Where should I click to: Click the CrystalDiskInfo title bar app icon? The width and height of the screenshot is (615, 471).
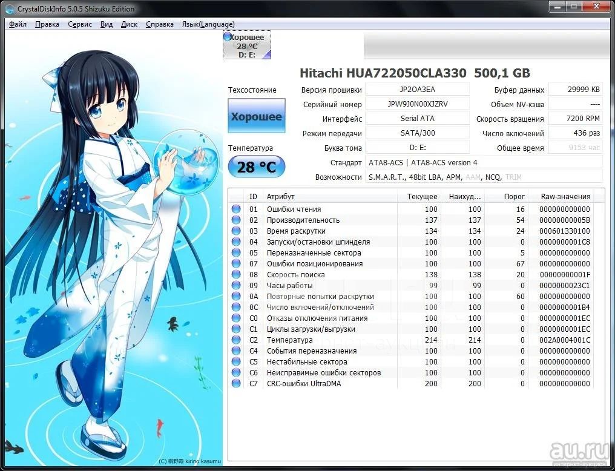point(11,8)
